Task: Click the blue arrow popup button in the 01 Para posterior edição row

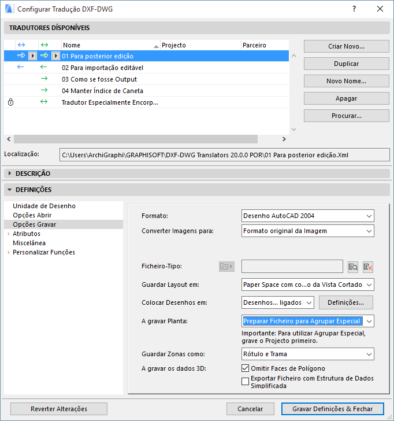Action: click(x=32, y=56)
